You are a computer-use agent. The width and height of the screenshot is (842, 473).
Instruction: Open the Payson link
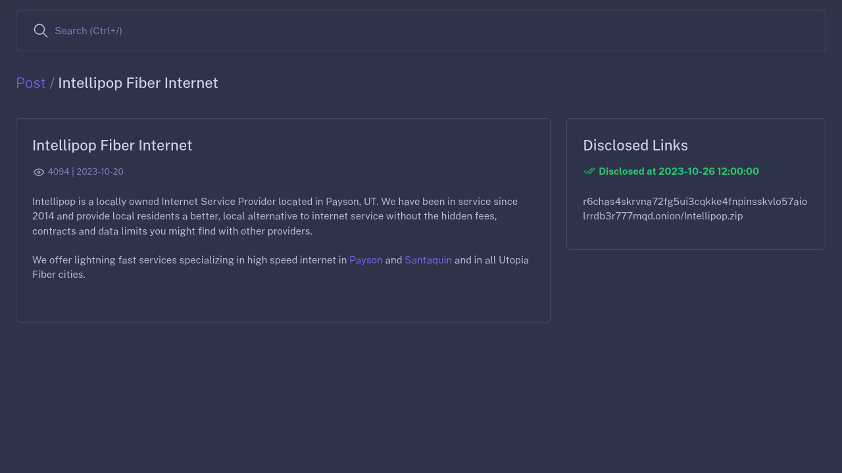[x=366, y=260]
